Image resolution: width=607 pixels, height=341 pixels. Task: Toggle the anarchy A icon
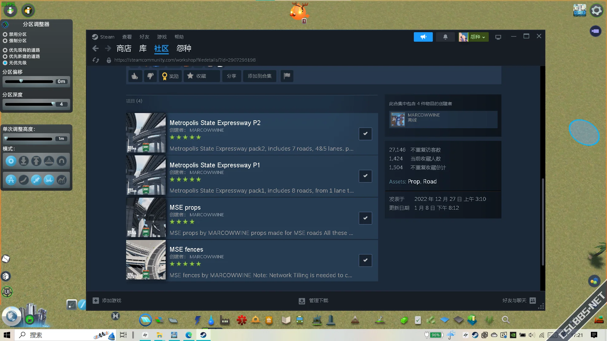click(x=11, y=180)
